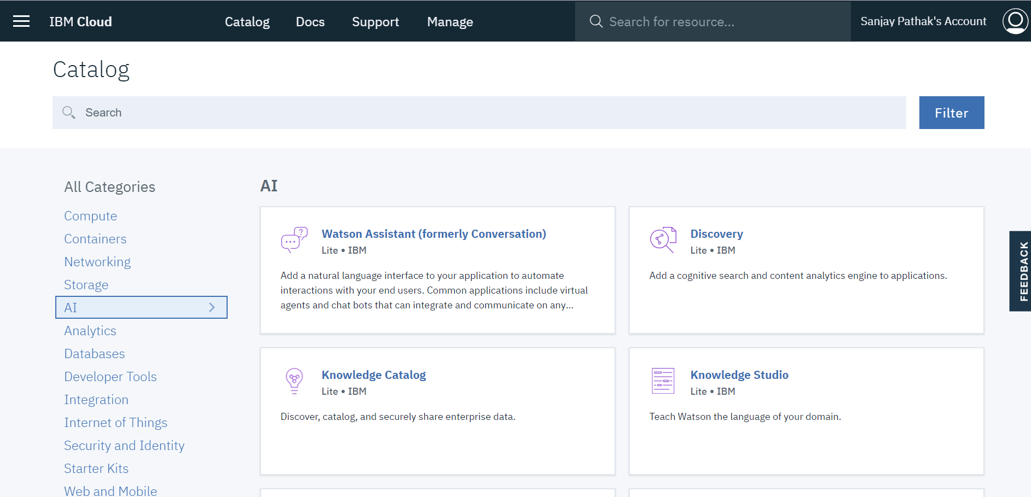This screenshot has height=497, width=1031.
Task: Click 'Discover, catalog, and securely share enterprise data'
Action: point(398,417)
